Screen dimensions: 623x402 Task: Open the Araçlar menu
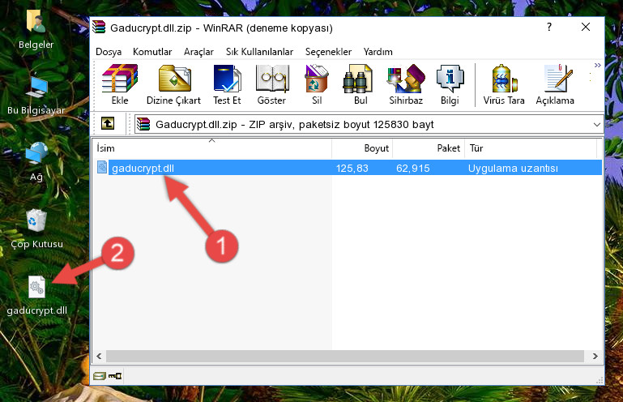point(198,52)
